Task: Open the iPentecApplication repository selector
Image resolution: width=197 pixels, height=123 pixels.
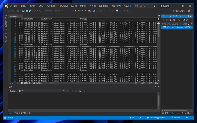Action: 157,118
